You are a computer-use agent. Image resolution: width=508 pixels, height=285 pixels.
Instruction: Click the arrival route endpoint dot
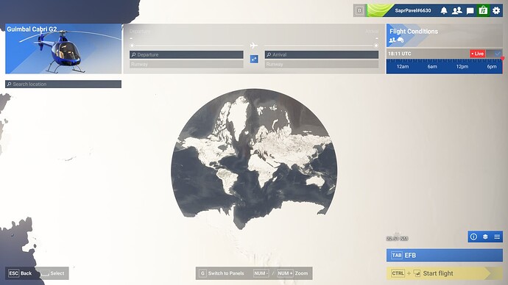[375, 46]
